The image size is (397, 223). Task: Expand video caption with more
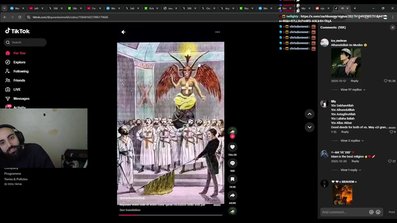pyautogui.click(x=217, y=205)
